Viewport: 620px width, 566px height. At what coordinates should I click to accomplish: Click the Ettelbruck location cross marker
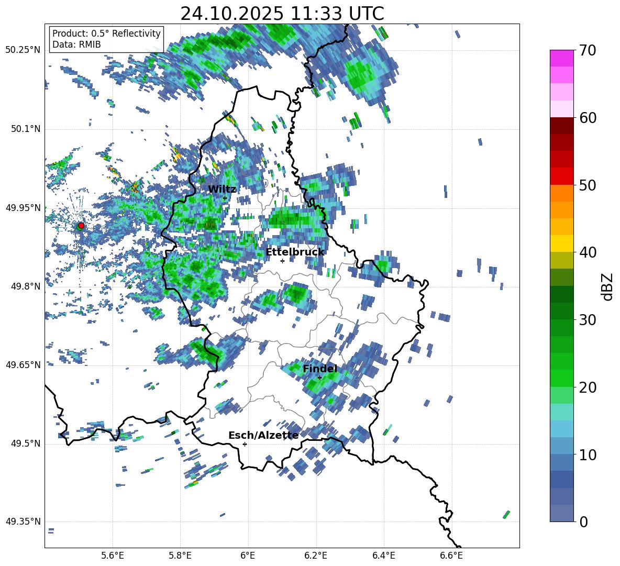coord(282,261)
